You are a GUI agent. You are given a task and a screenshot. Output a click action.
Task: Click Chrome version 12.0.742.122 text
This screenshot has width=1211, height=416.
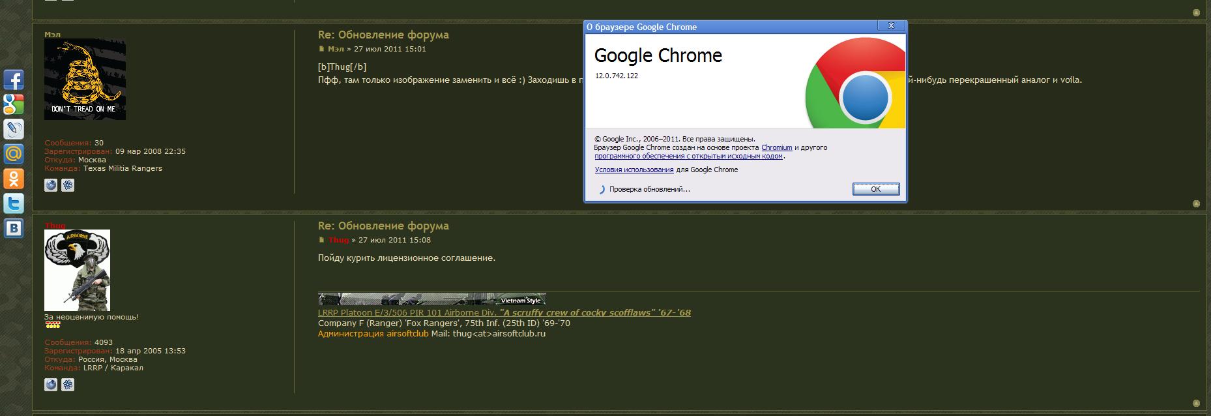coord(617,76)
